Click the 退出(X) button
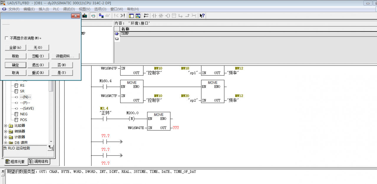 38,65
